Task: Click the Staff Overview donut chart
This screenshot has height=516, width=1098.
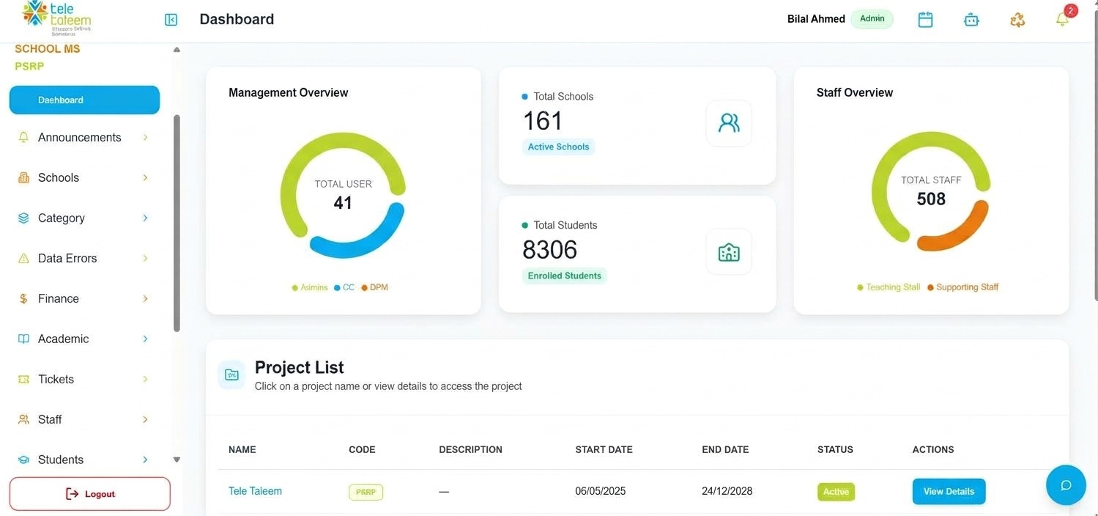Action: coord(931,192)
